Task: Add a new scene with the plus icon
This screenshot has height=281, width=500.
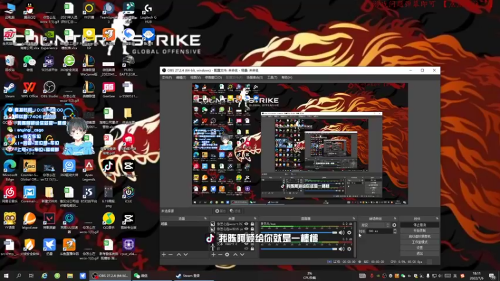Action: (x=164, y=255)
